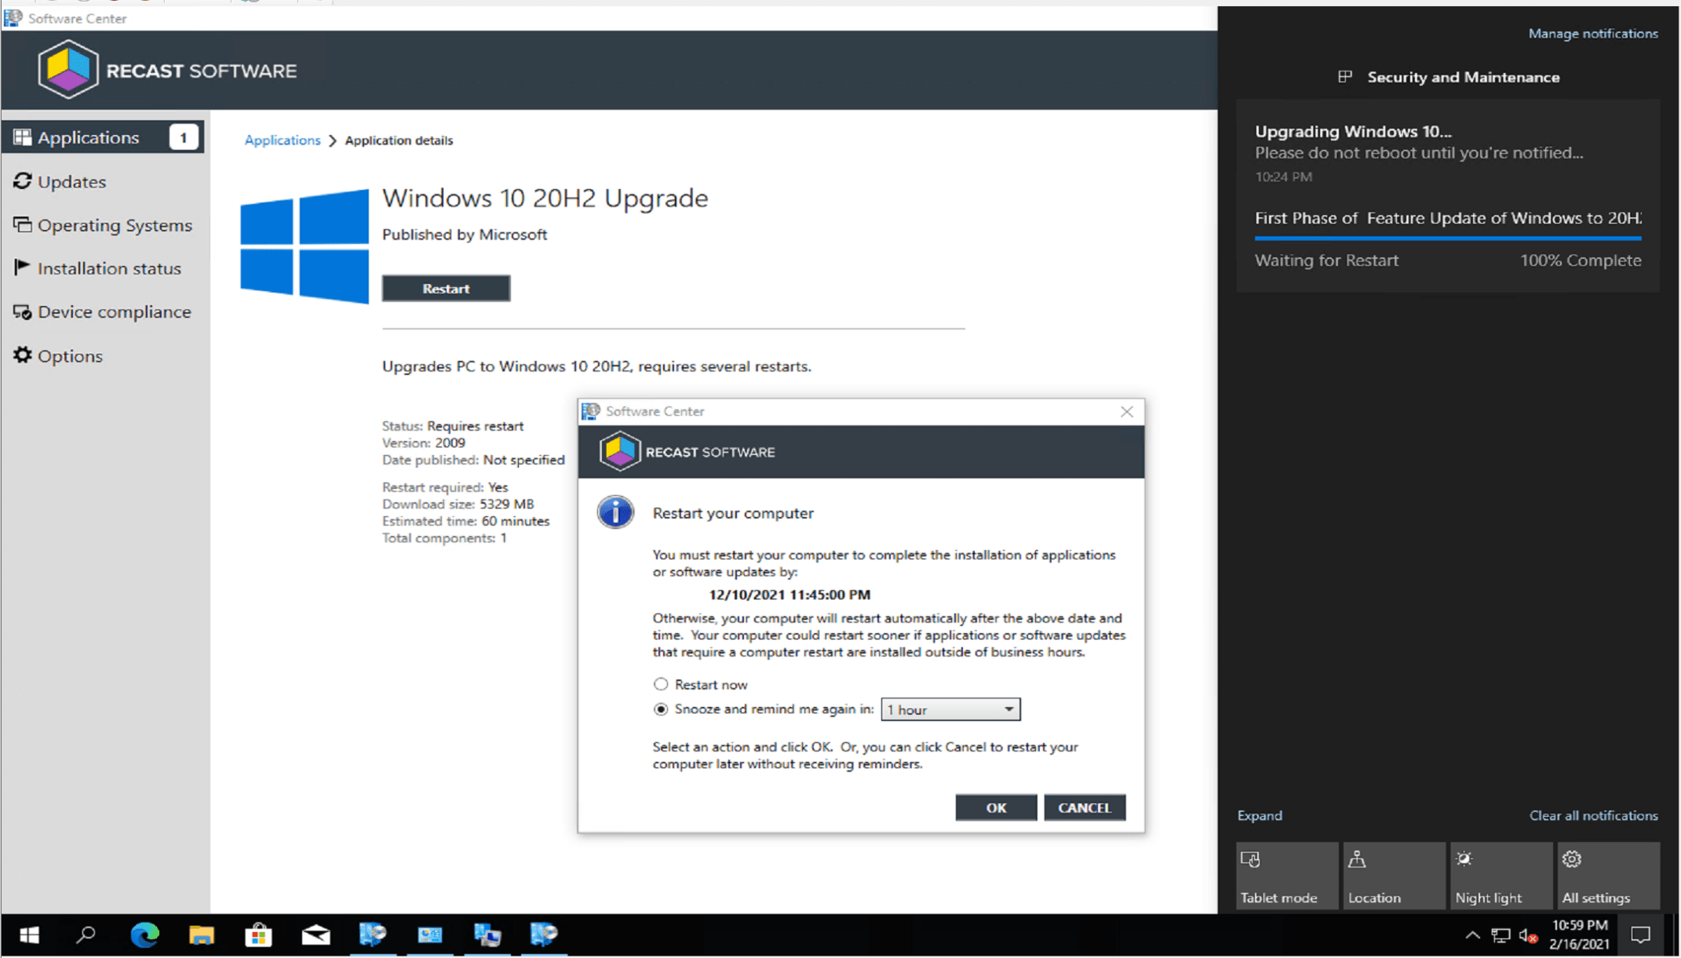The width and height of the screenshot is (1681, 958).
Task: Click Applications breadcrumb link
Action: tap(282, 140)
